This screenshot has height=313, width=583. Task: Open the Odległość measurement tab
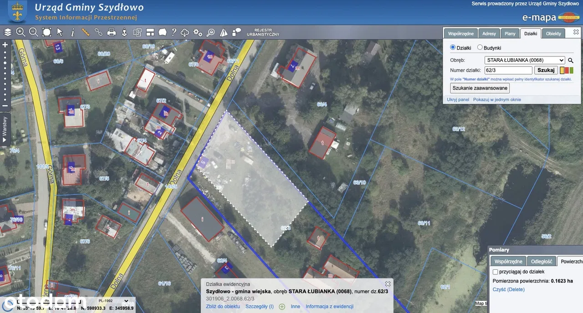click(542, 261)
